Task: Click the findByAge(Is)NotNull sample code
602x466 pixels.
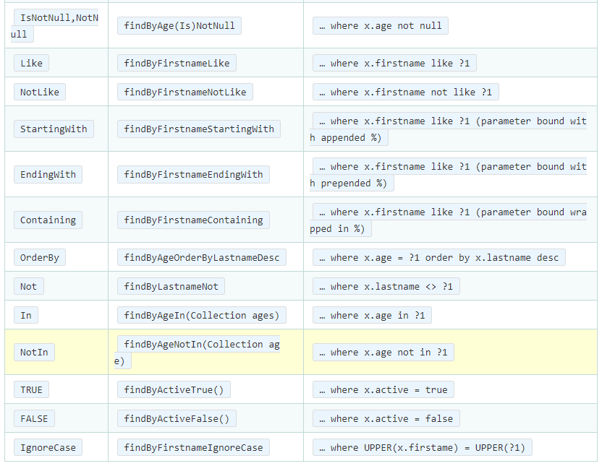Action: [x=179, y=25]
